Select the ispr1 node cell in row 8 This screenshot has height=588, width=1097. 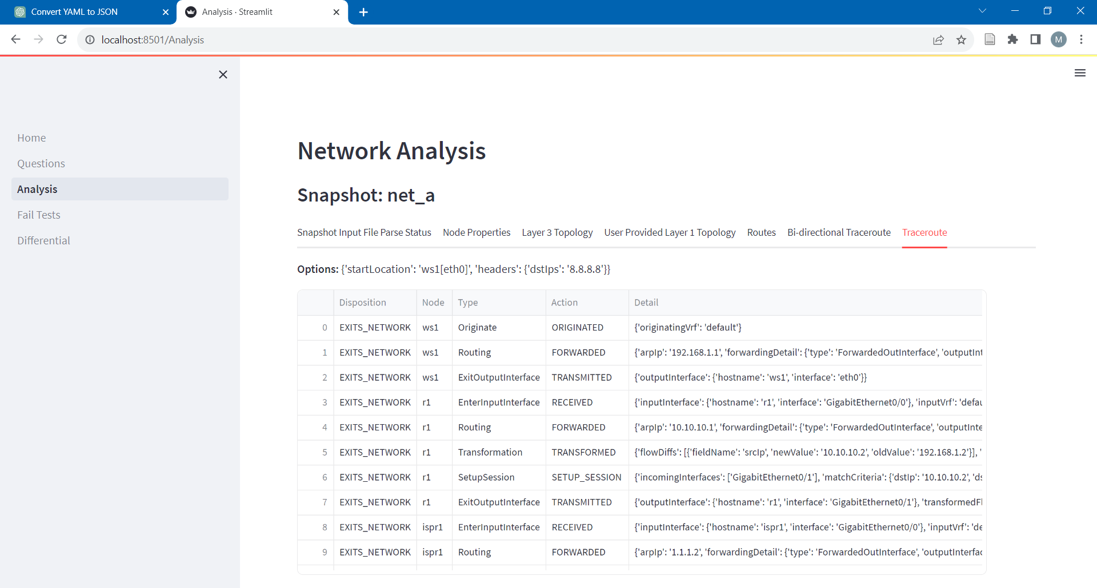click(x=434, y=527)
